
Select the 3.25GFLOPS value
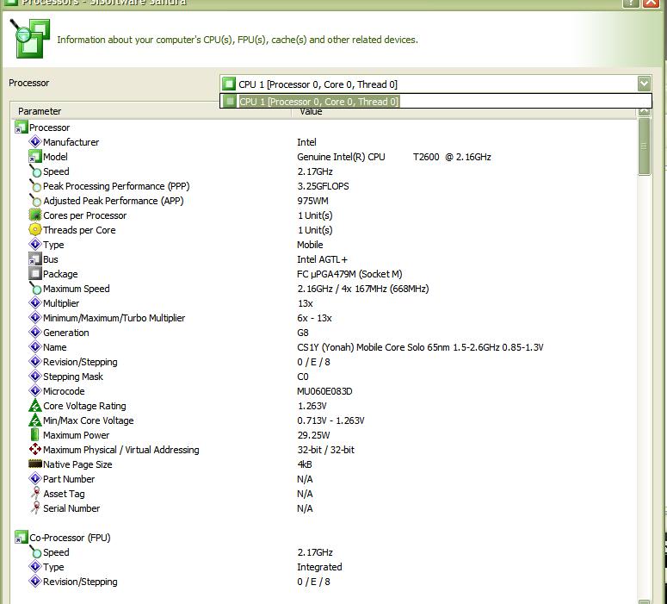pyautogui.click(x=323, y=186)
